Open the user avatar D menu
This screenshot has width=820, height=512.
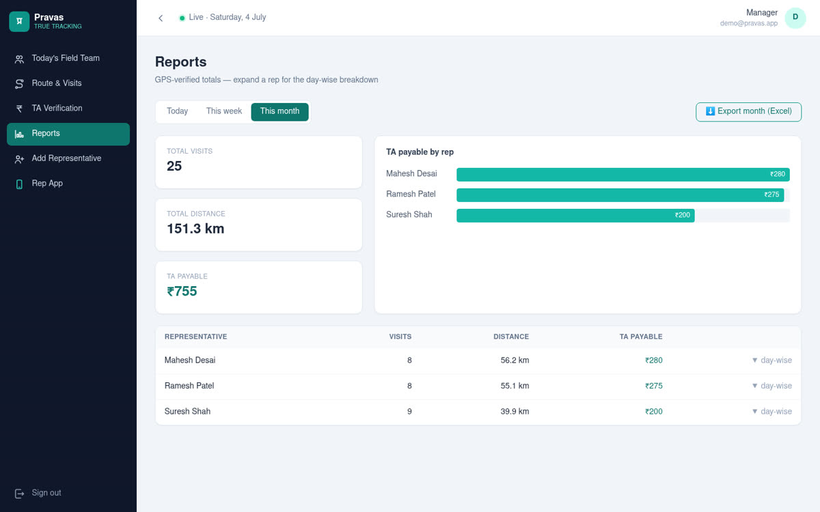(x=795, y=18)
